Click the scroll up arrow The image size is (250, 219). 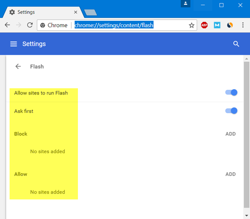(x=247, y=59)
